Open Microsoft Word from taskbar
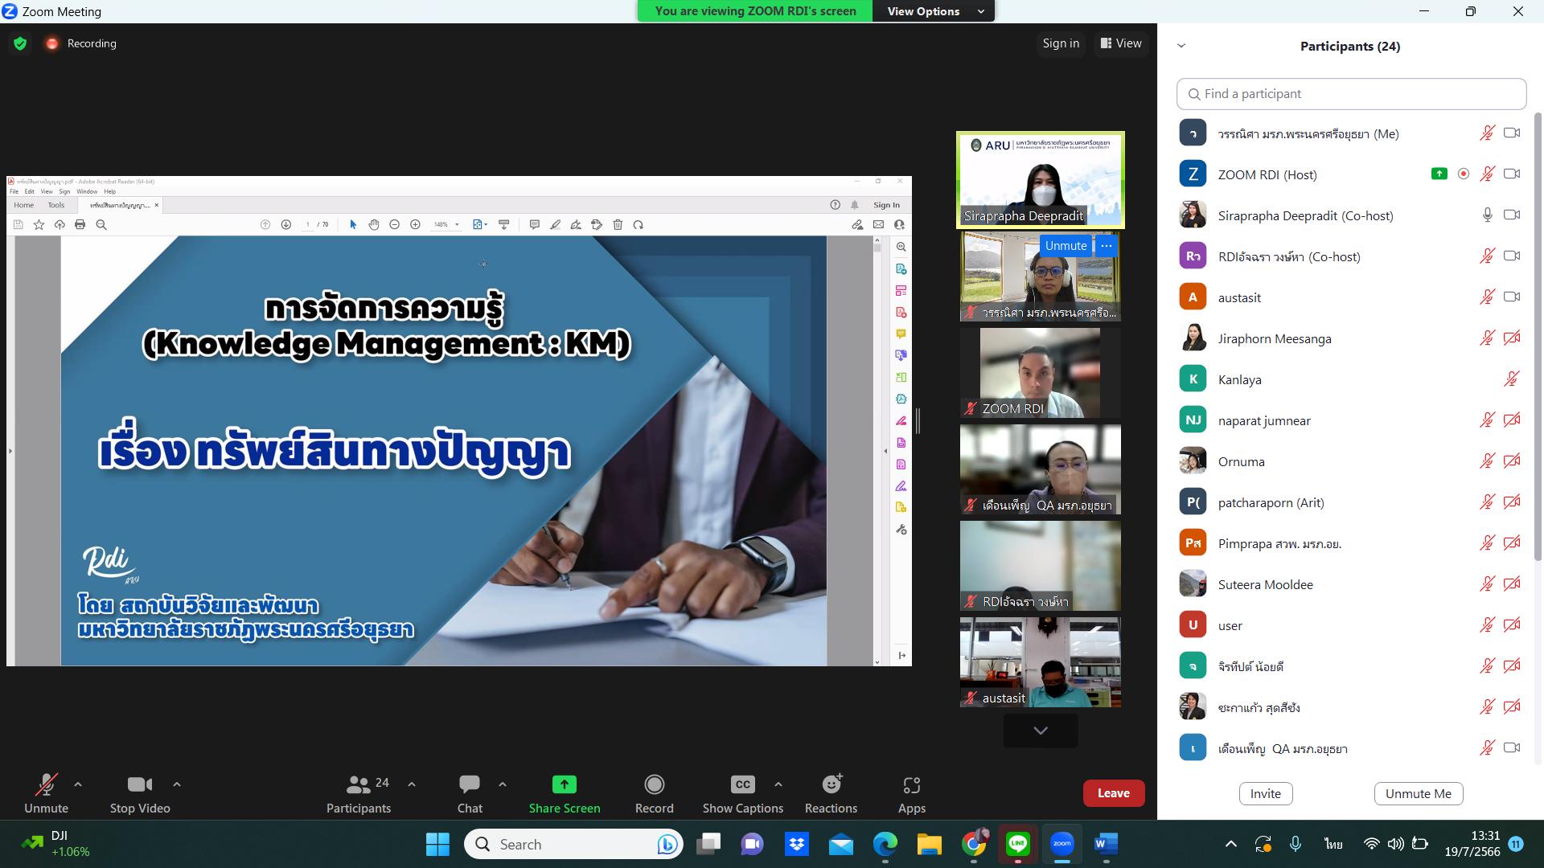The image size is (1544, 868). (1106, 845)
